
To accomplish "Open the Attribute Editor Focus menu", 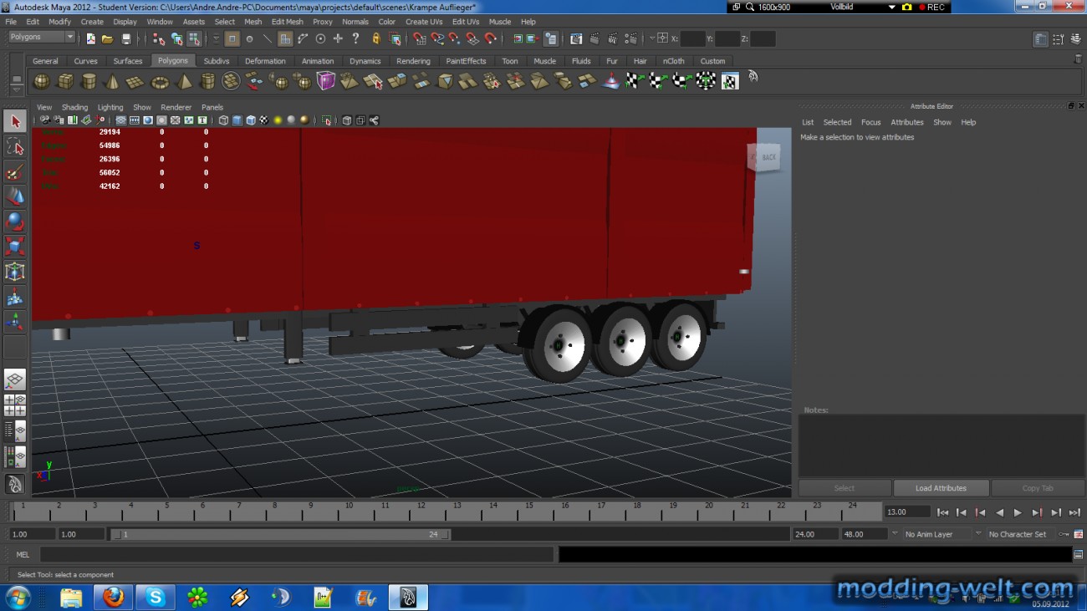I will [x=871, y=122].
